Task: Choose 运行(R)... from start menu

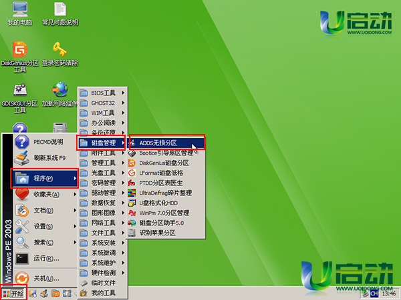Action: 45,259
